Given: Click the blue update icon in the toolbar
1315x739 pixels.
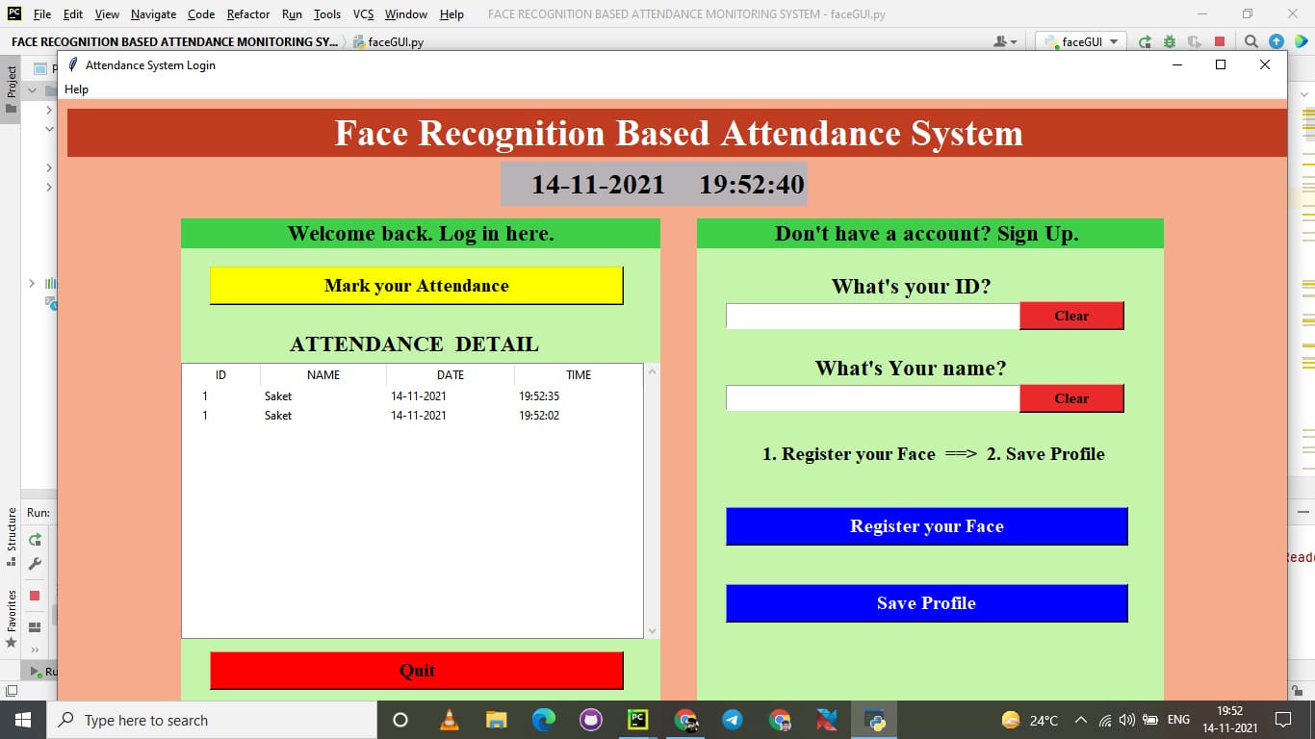Looking at the screenshot, I should (1276, 41).
